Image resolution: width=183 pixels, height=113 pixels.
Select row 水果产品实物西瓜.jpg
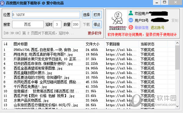89,101
